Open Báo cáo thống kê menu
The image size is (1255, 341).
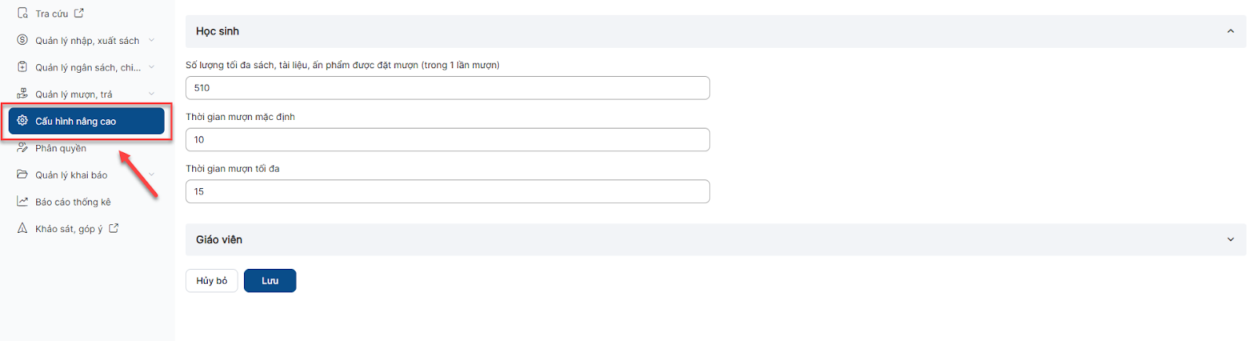[72, 202]
